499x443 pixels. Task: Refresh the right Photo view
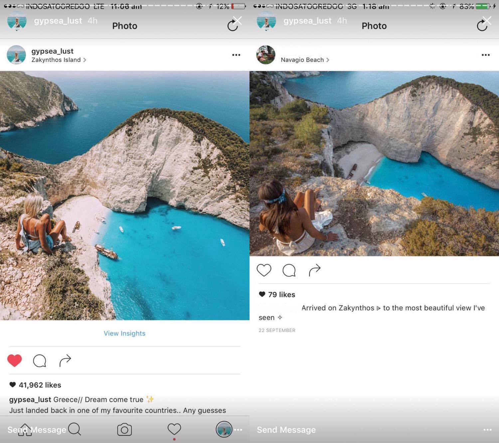(482, 26)
